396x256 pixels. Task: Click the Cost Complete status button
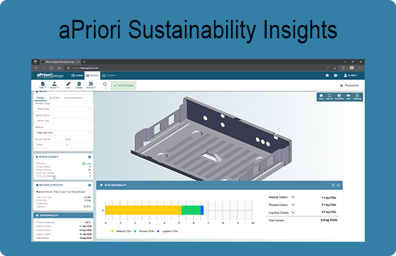[x=124, y=85]
